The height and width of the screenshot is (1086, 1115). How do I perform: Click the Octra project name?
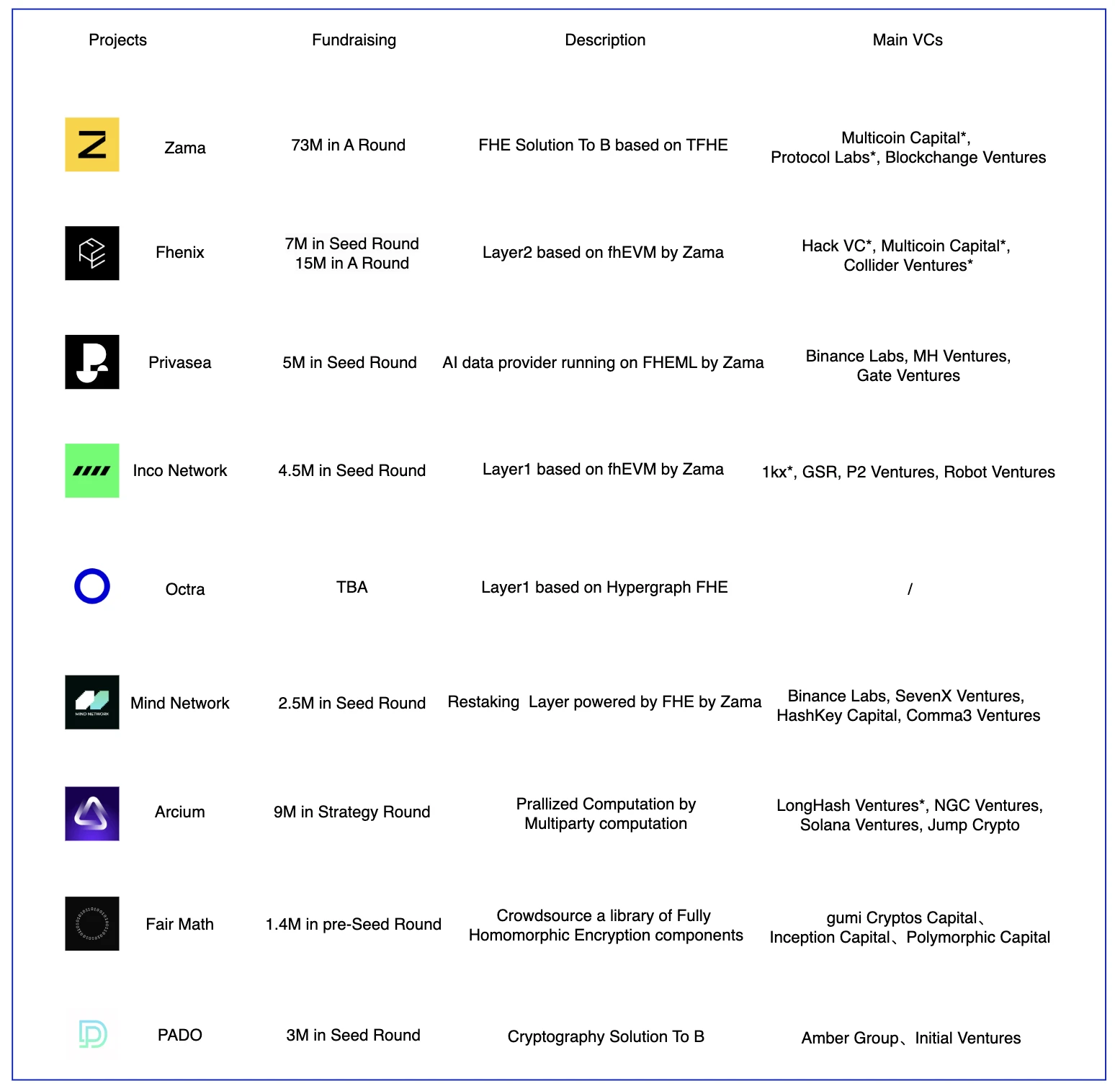[185, 590]
